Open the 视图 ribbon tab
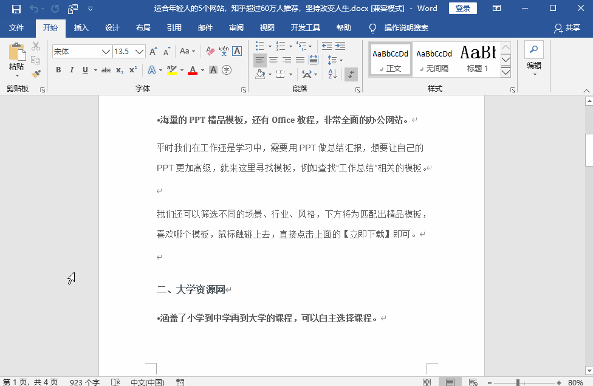The image size is (593, 386). (x=266, y=27)
